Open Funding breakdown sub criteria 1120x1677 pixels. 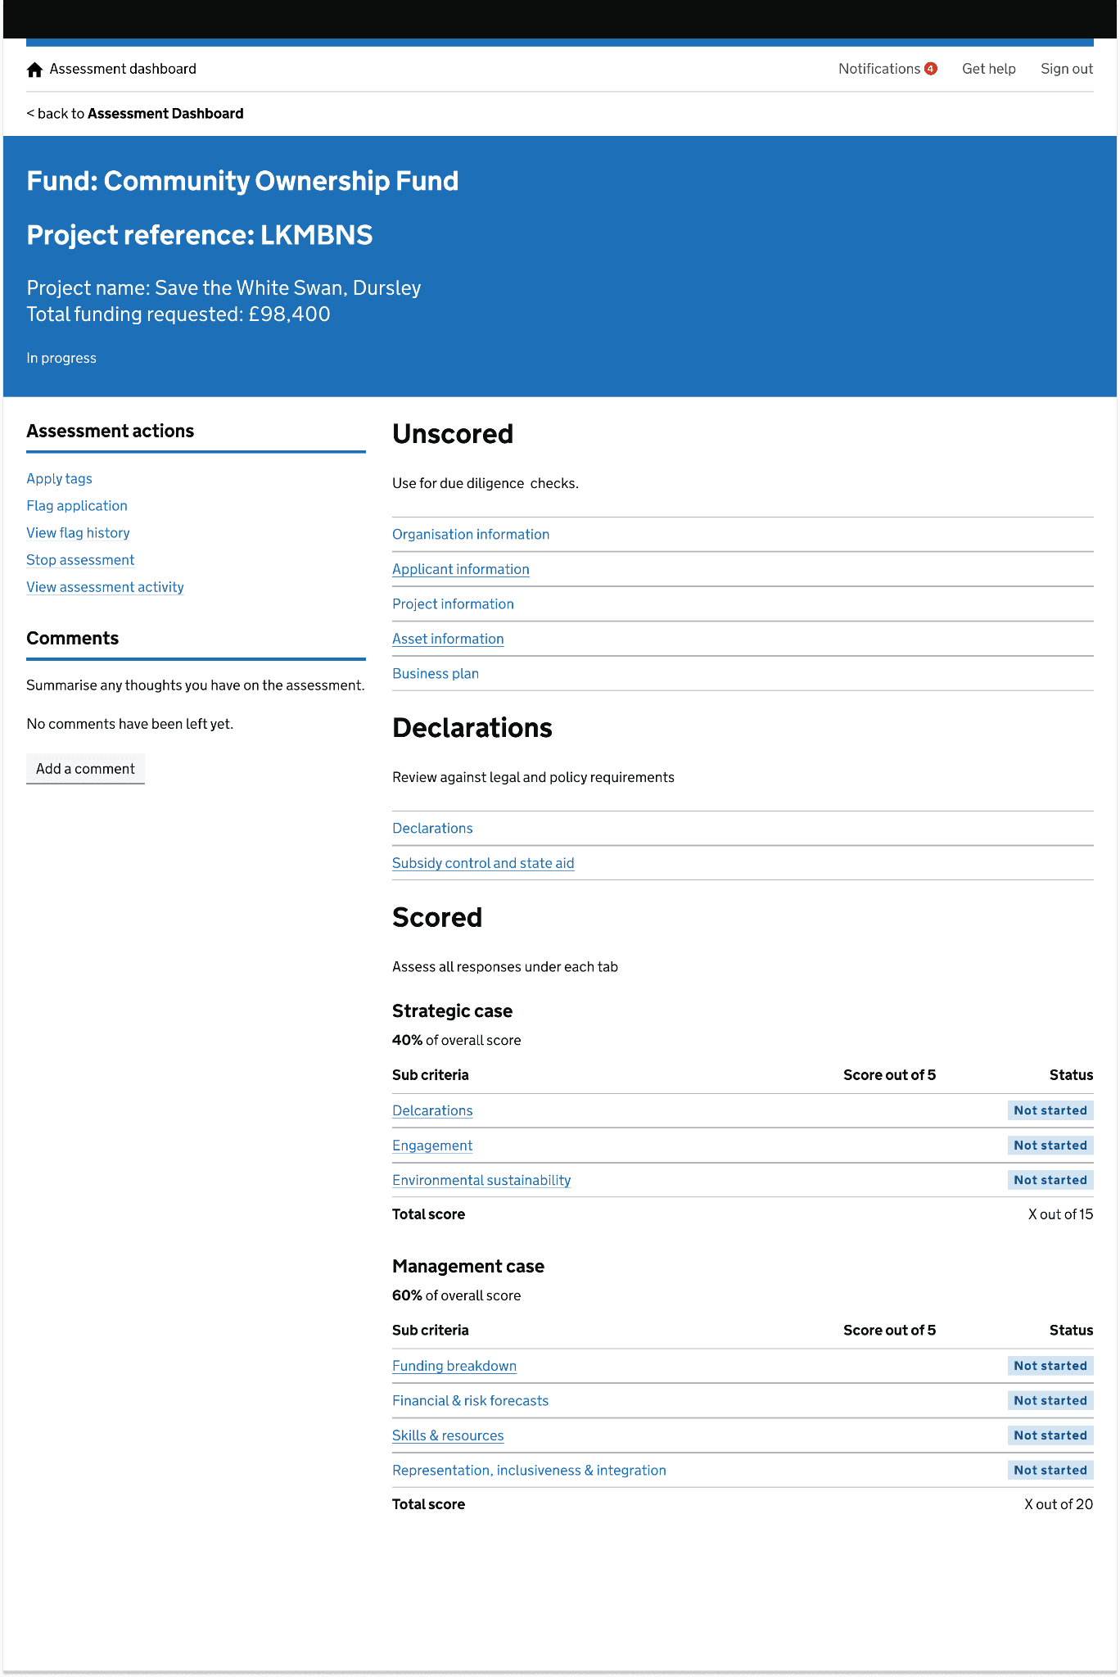coord(454,1365)
